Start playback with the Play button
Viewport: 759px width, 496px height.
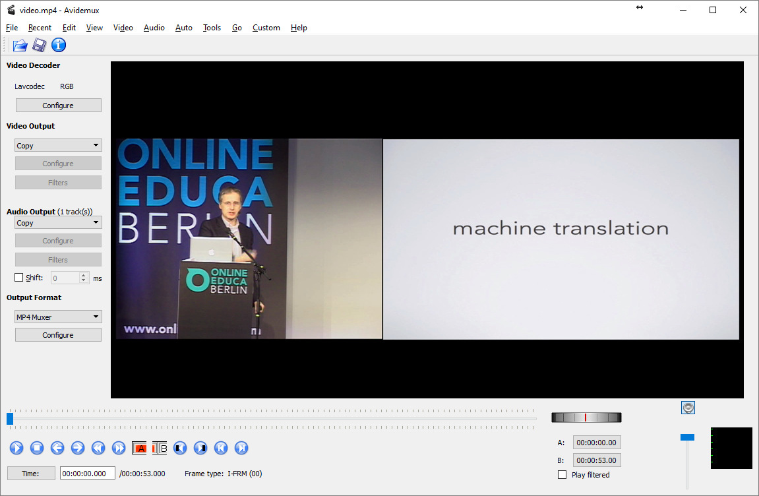pos(16,448)
